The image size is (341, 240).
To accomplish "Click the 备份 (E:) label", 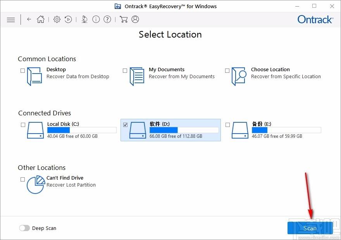I will pos(262,124).
